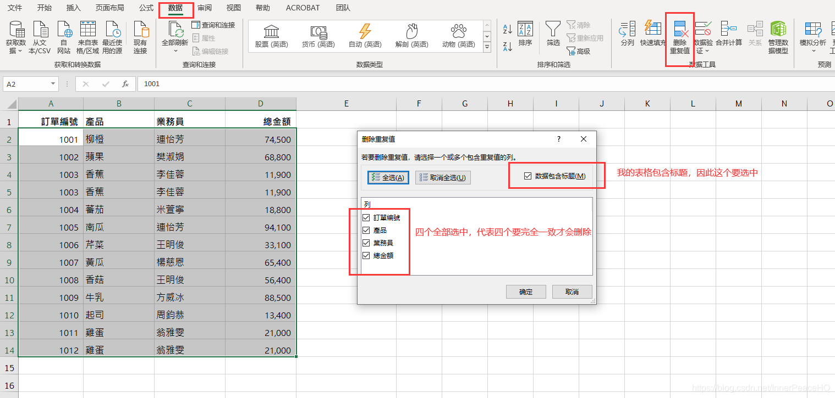Select the column B header

coord(119,104)
